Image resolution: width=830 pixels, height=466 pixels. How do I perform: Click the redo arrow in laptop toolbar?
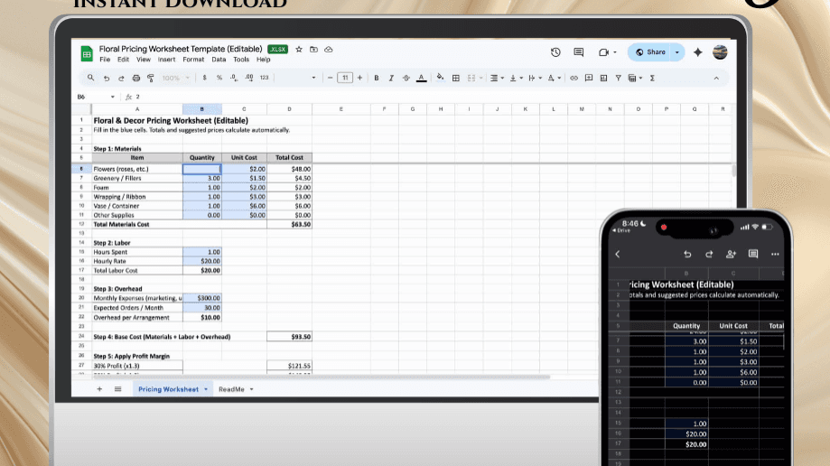121,78
